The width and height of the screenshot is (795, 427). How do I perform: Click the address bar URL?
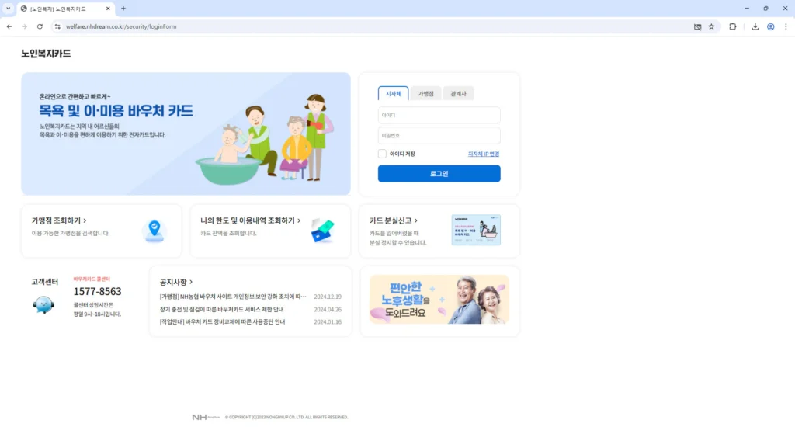pos(121,26)
